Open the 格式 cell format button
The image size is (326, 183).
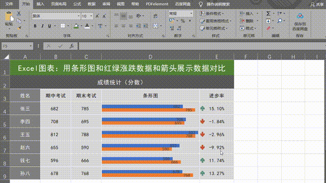tap(248, 28)
